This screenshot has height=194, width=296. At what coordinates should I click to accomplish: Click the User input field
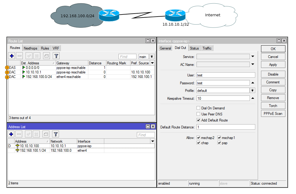pos(226,75)
